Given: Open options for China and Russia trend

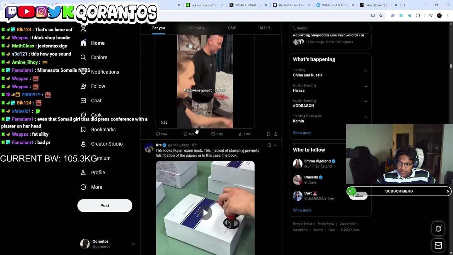Looking at the screenshot, I should tap(365, 71).
